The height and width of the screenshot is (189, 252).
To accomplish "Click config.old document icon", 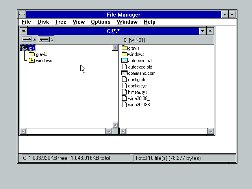I will [x=124, y=80].
